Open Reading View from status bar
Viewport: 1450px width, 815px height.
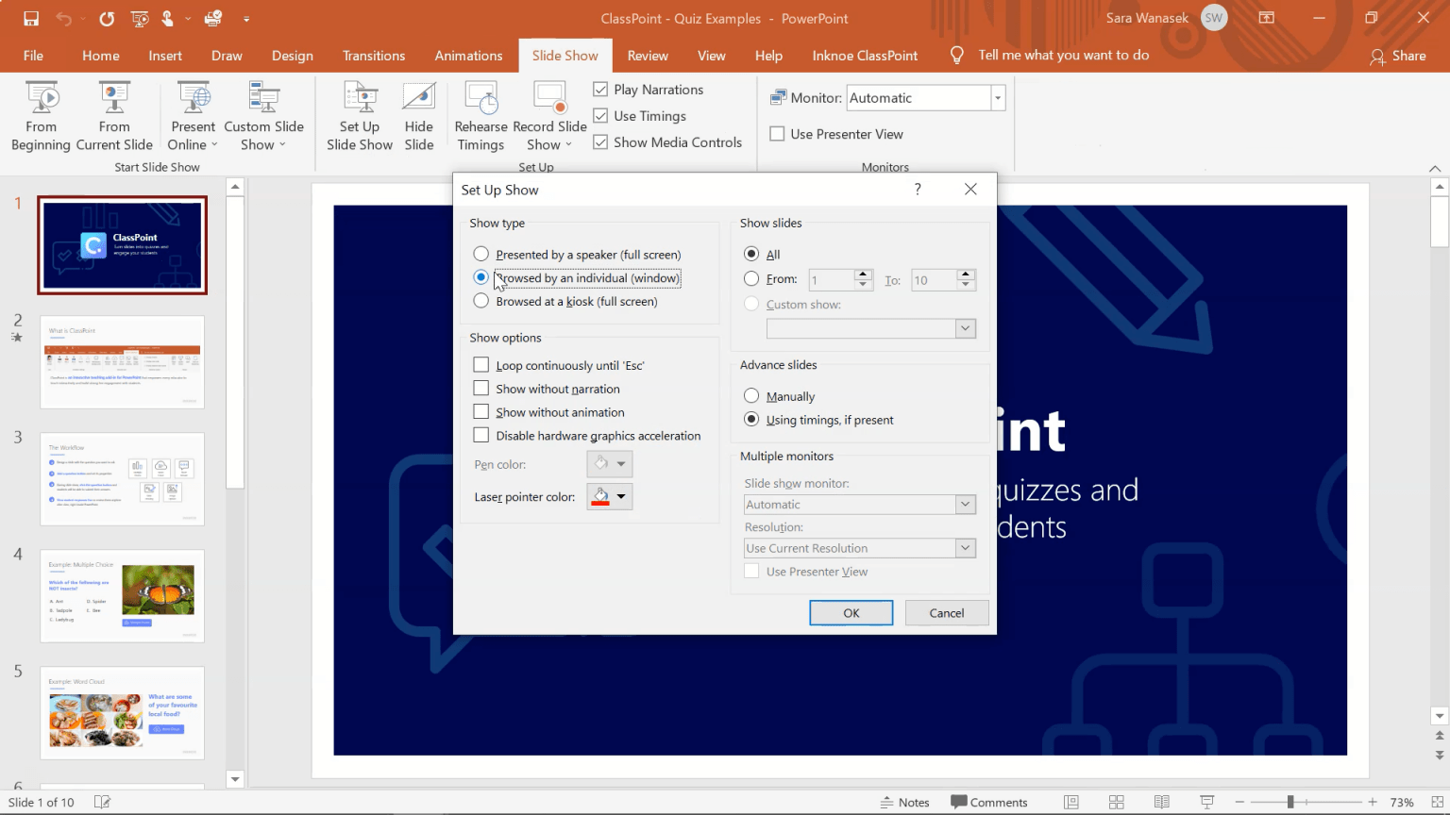1161,801
